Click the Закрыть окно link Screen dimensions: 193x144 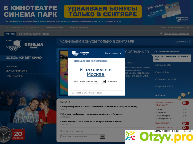111,53
